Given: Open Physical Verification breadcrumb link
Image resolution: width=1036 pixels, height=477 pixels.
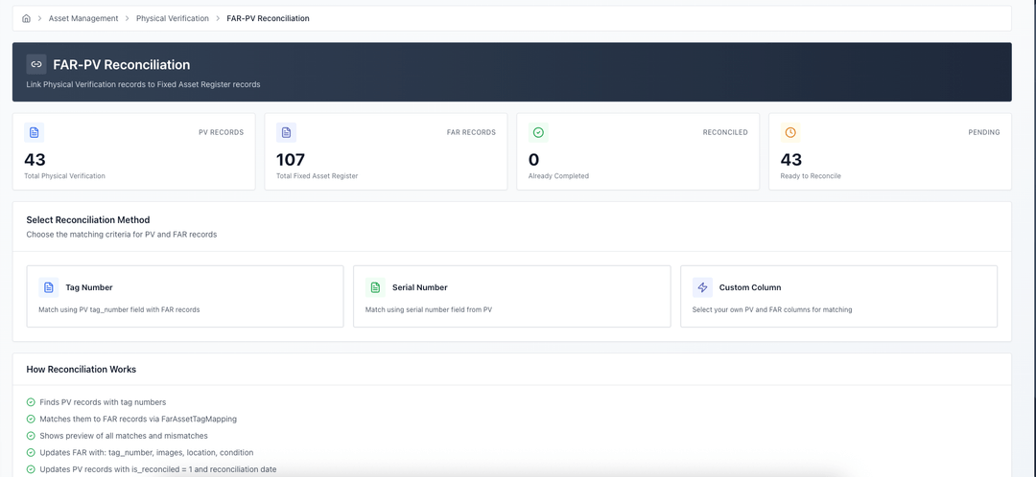Looking at the screenshot, I should pyautogui.click(x=173, y=18).
